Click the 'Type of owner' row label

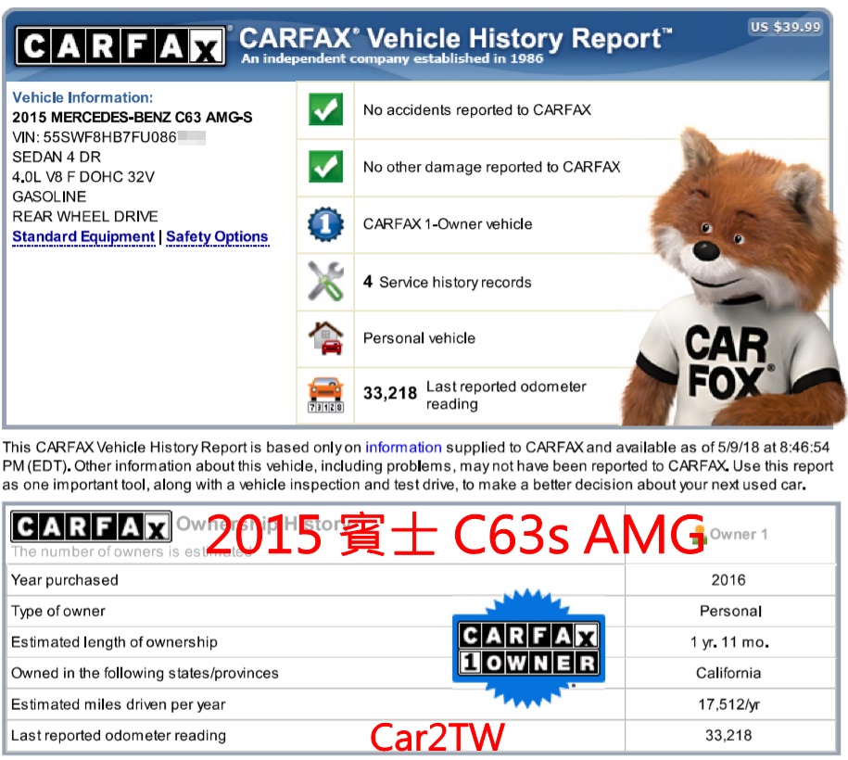point(58,612)
